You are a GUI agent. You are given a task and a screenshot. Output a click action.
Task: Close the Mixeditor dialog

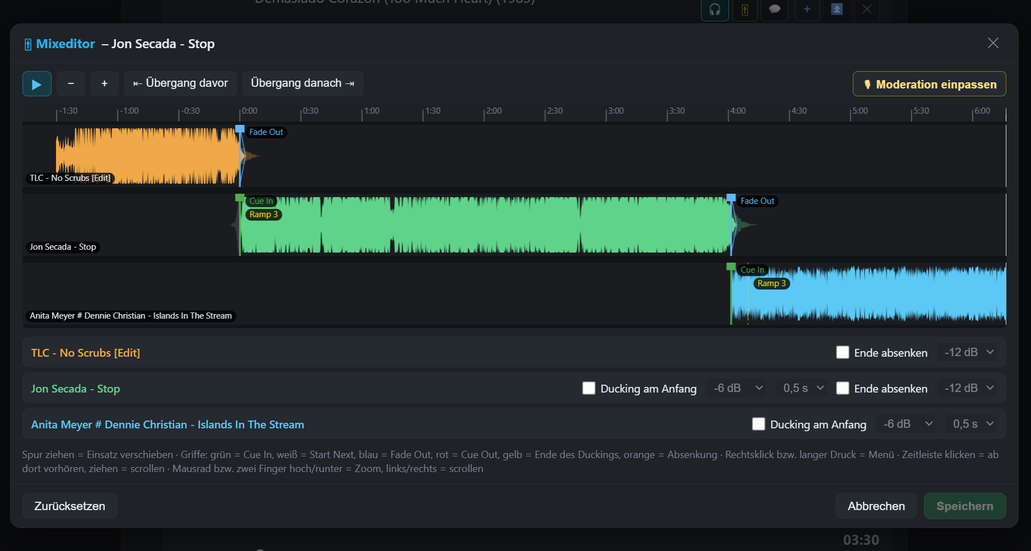click(993, 43)
